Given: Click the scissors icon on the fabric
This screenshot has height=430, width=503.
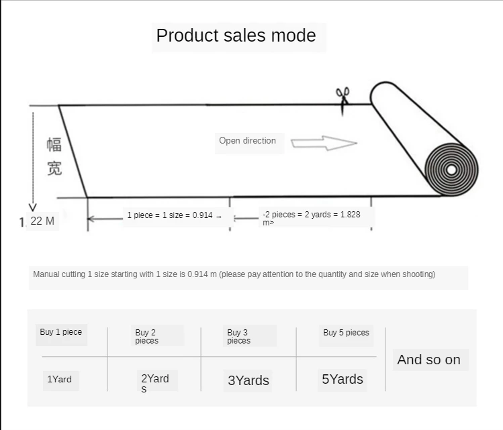Looking at the screenshot, I should pos(342,101).
